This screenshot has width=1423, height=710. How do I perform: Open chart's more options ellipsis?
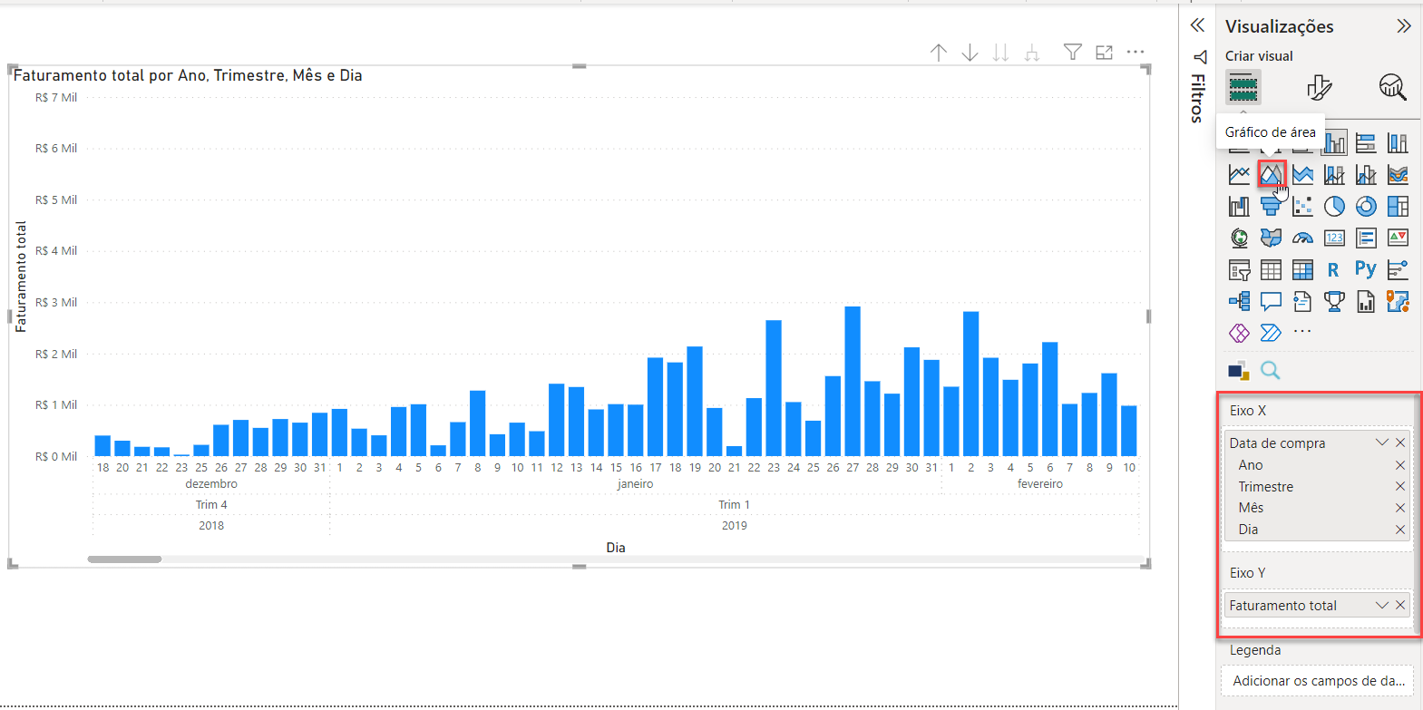point(1135,53)
